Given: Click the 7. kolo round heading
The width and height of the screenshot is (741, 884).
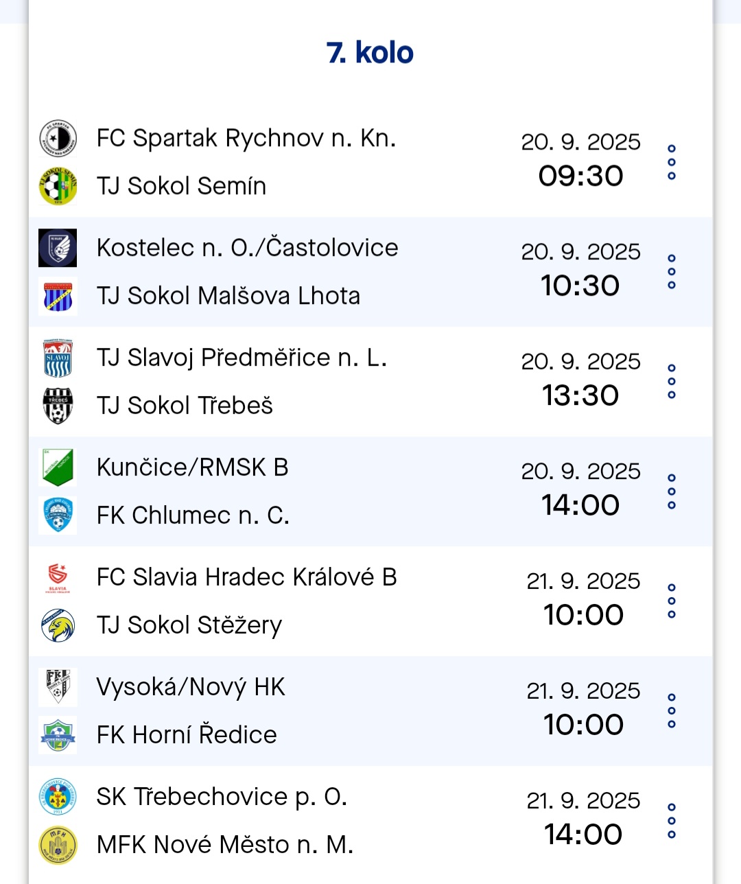Looking at the screenshot, I should 370,53.
